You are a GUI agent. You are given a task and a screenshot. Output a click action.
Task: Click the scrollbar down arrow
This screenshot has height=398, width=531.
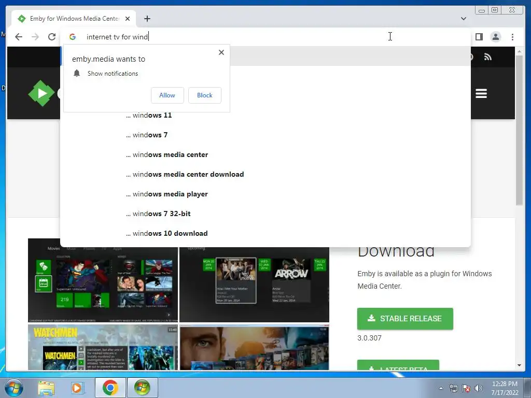click(x=519, y=365)
